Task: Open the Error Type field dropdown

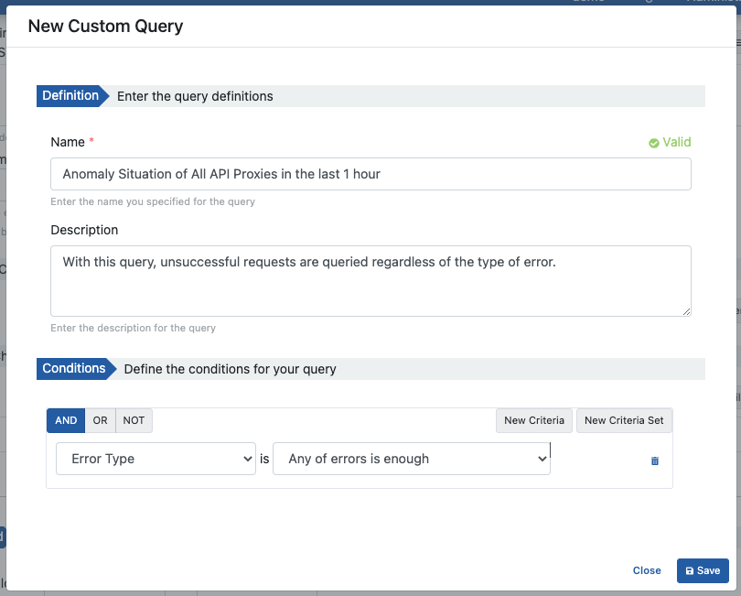Action: [156, 459]
